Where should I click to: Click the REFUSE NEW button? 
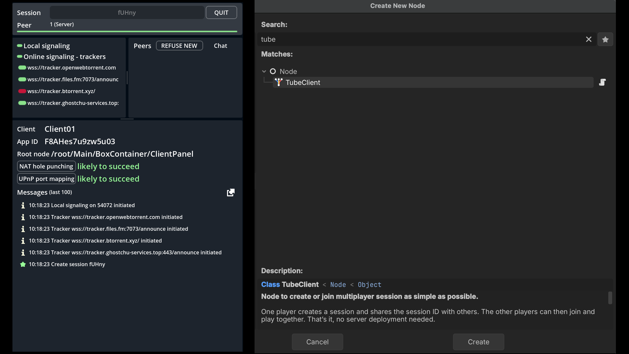(179, 46)
